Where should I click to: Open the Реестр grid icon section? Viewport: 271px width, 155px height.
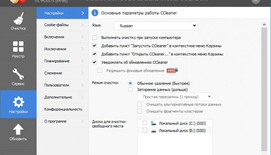[18, 48]
